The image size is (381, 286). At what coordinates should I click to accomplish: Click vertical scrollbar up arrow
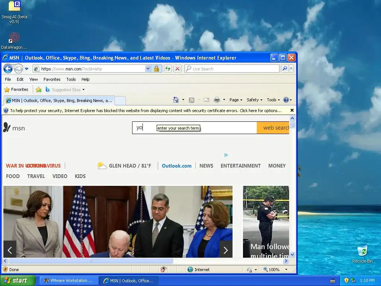pyautogui.click(x=292, y=118)
